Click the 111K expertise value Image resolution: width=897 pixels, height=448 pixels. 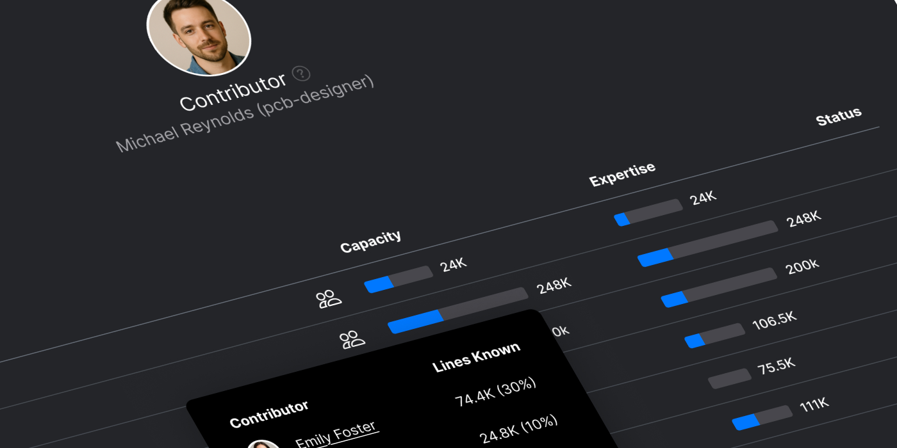coord(814,405)
